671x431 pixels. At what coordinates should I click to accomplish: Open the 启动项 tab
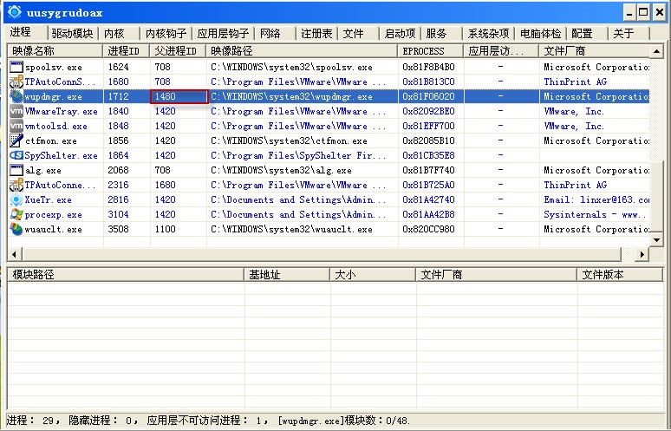[x=400, y=33]
